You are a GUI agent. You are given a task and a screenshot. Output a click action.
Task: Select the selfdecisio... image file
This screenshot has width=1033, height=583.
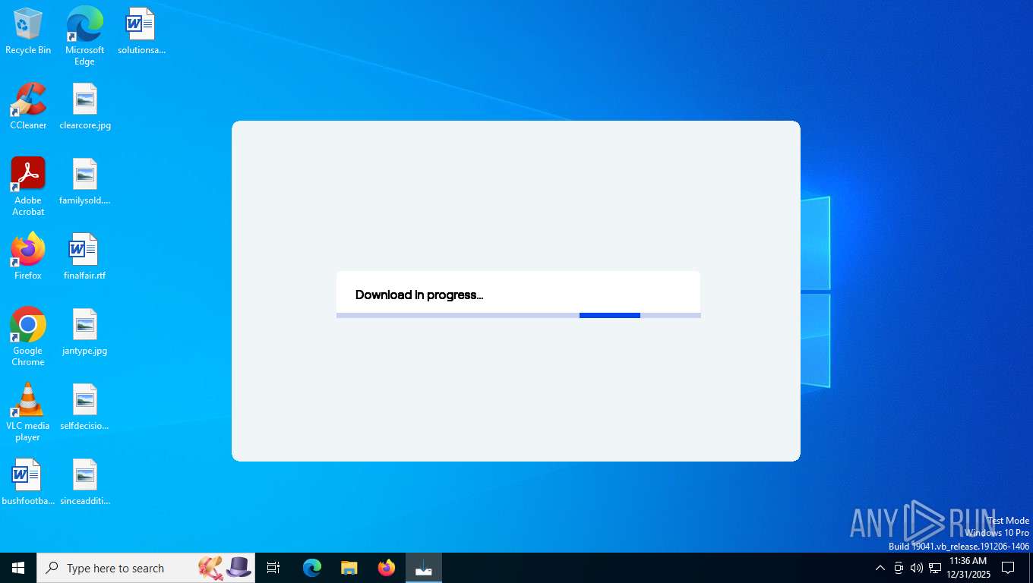(x=85, y=407)
